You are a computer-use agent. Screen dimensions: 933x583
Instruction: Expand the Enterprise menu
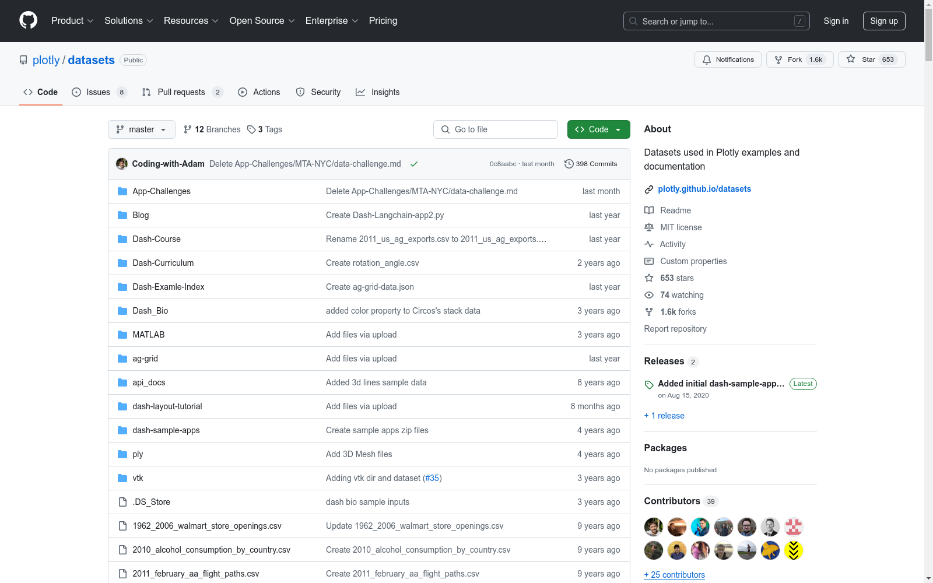tap(332, 20)
